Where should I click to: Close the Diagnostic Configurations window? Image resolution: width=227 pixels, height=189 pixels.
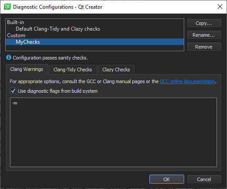(220, 7)
